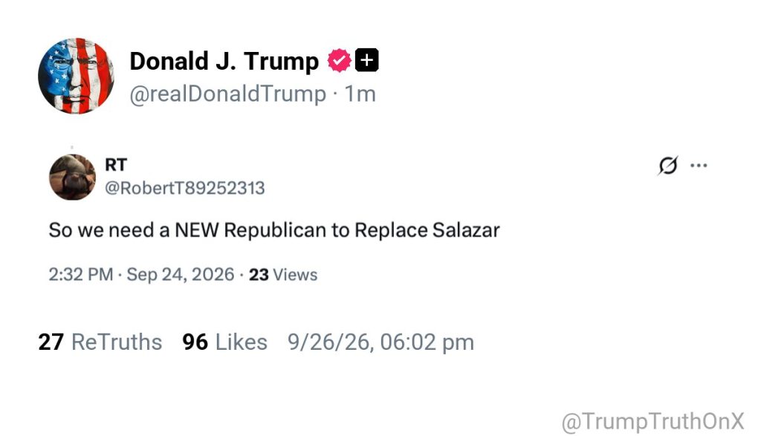
Task: Open the RT user's round avatar
Action: click(x=72, y=177)
